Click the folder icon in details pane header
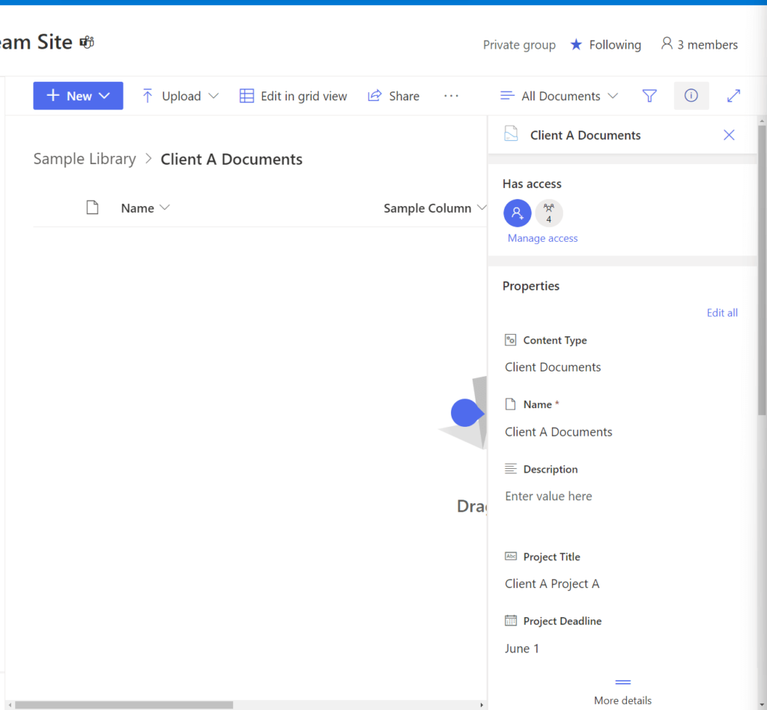This screenshot has width=767, height=710. tap(511, 133)
